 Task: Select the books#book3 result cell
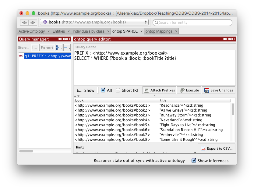point(116,115)
